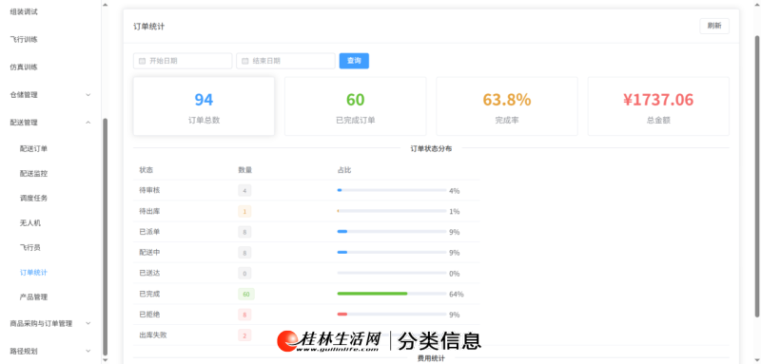
Task: Click the page vertical scrollbar on right
Action: (x=756, y=176)
